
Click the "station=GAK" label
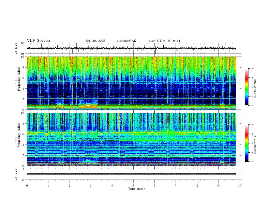[x=126, y=41]
